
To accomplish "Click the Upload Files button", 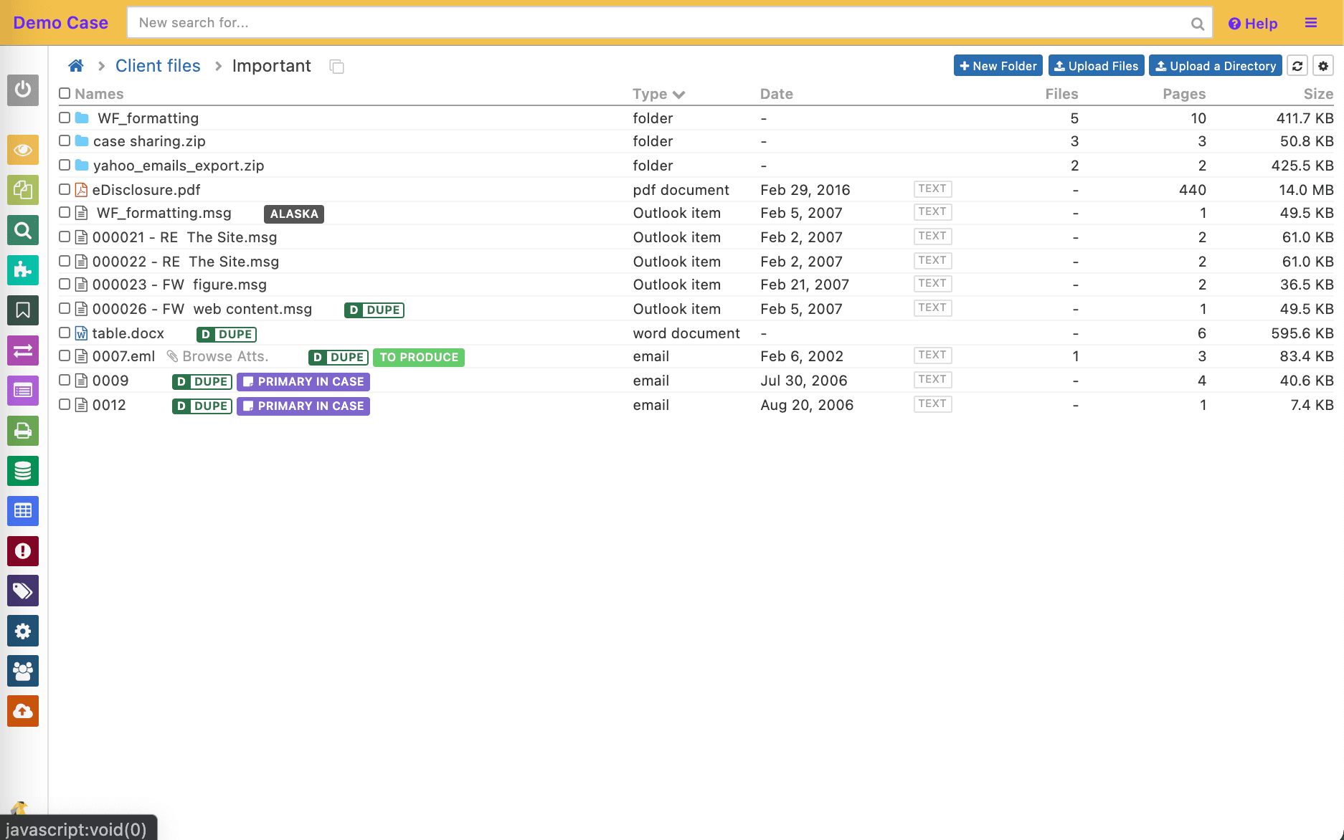I will 1096,66.
